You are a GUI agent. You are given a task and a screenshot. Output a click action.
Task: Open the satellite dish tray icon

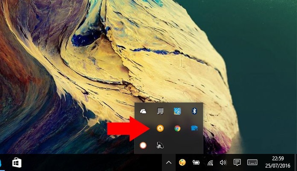160,145
